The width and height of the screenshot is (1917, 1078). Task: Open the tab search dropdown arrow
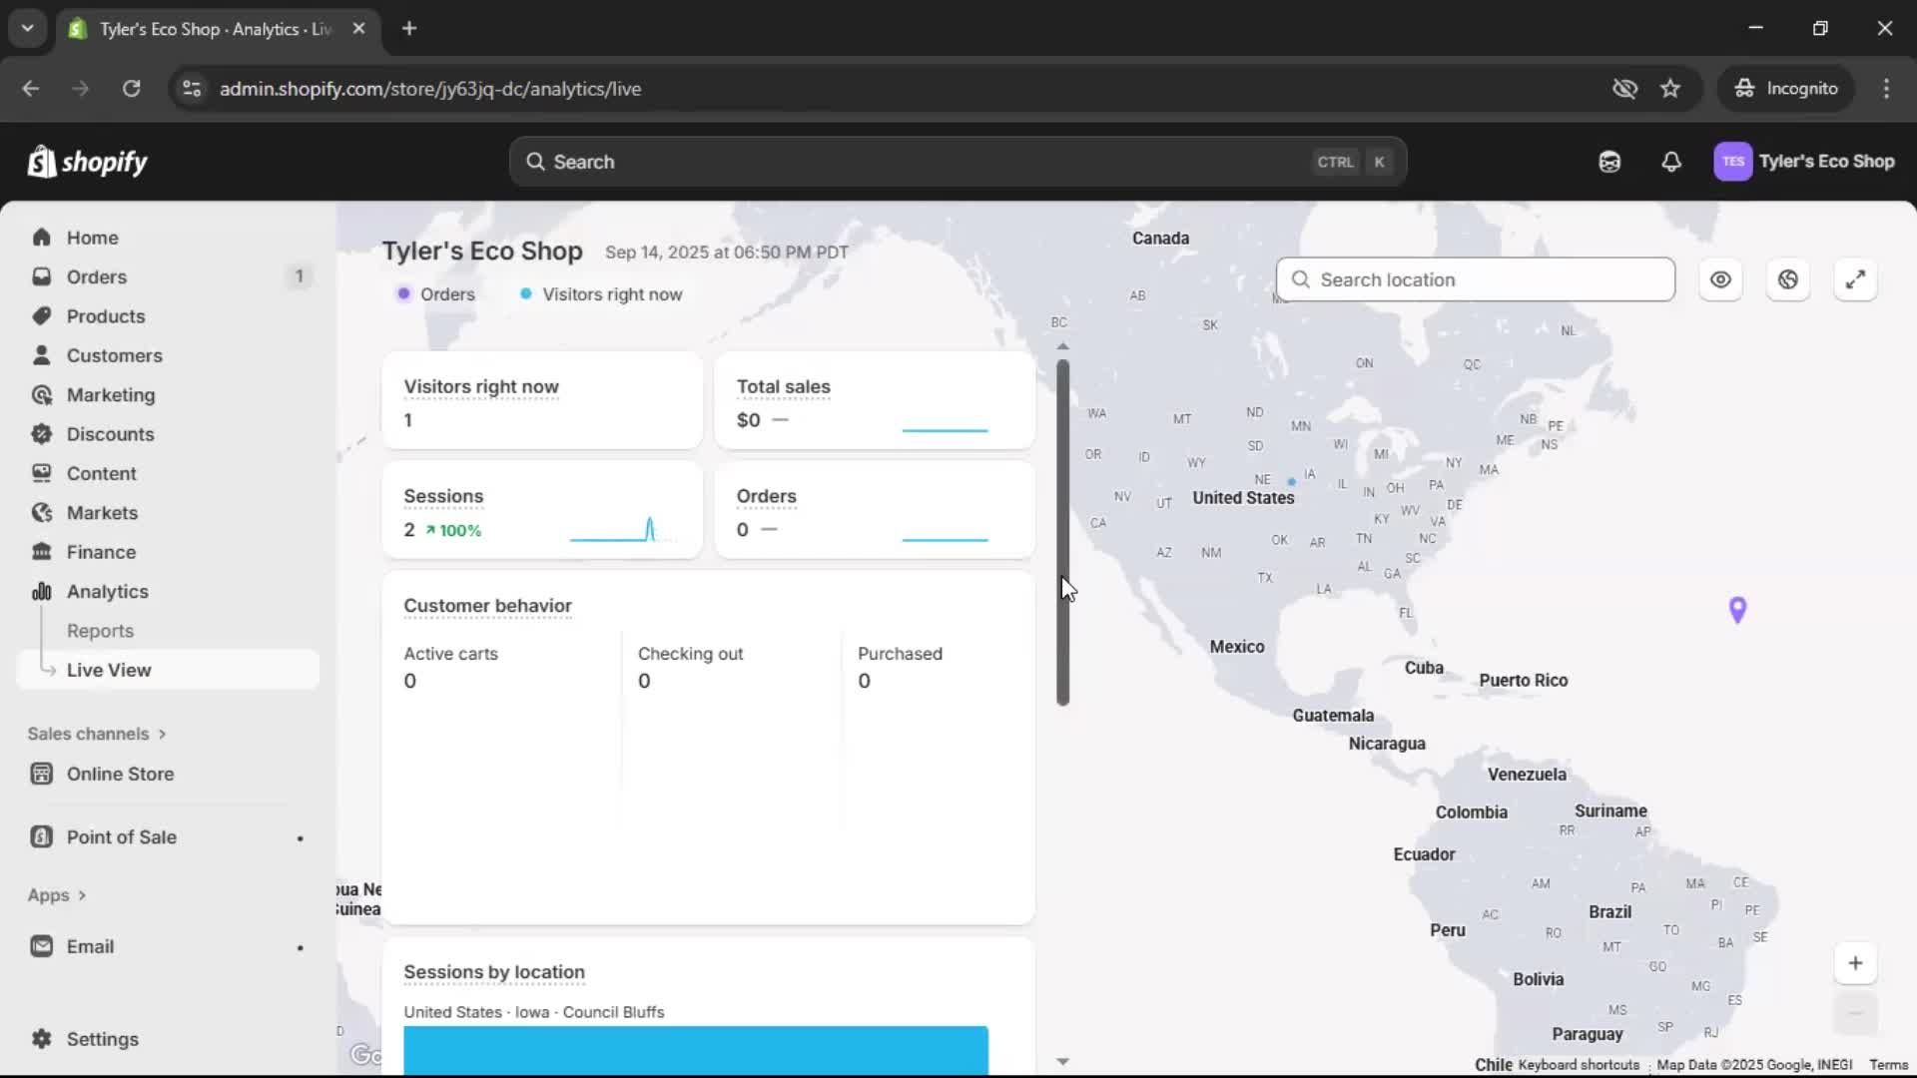[28, 29]
